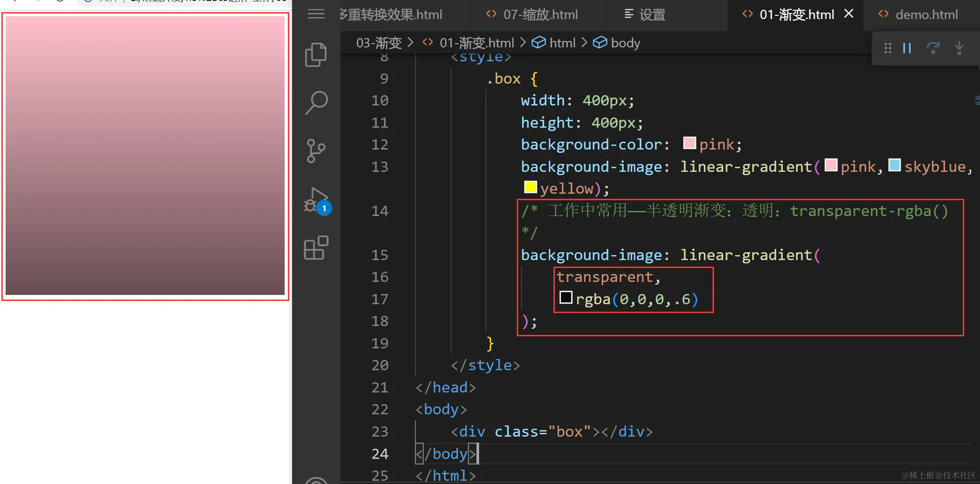Viewport: 980px width, 484px height.
Task: Close the 01-渐变.html tab
Action: pos(849,14)
